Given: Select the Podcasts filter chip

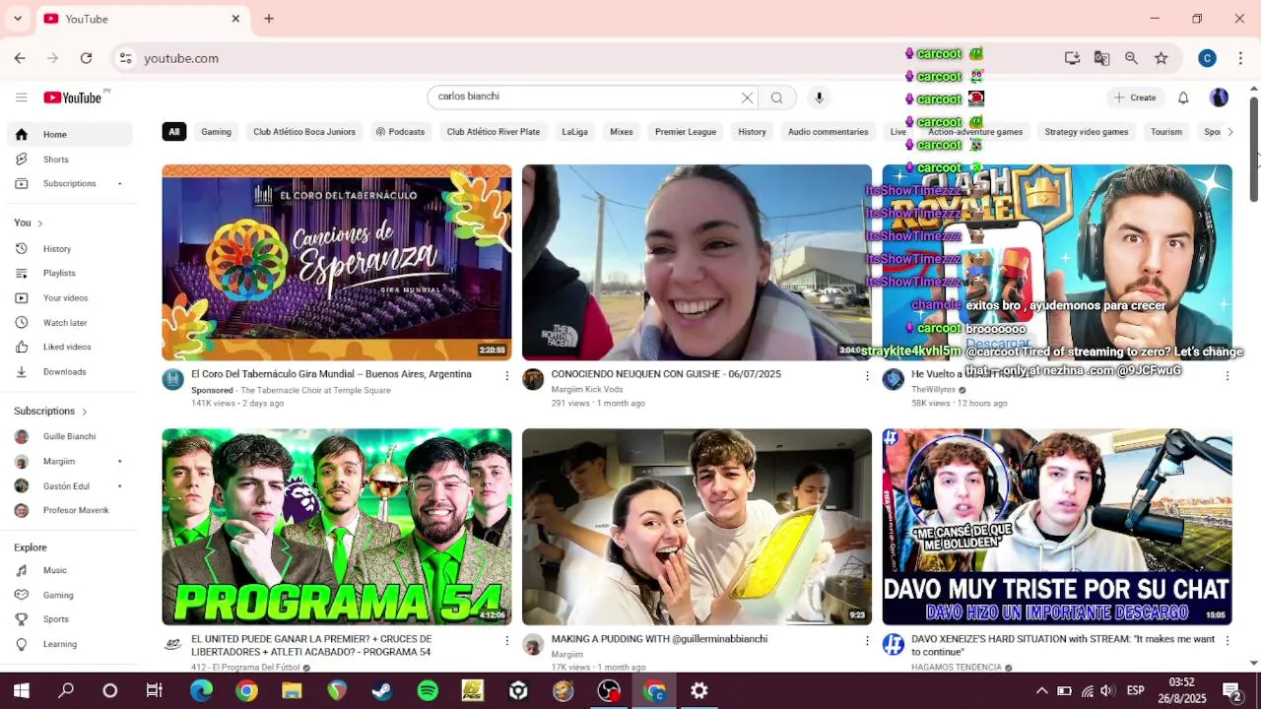Looking at the screenshot, I should pyautogui.click(x=400, y=132).
